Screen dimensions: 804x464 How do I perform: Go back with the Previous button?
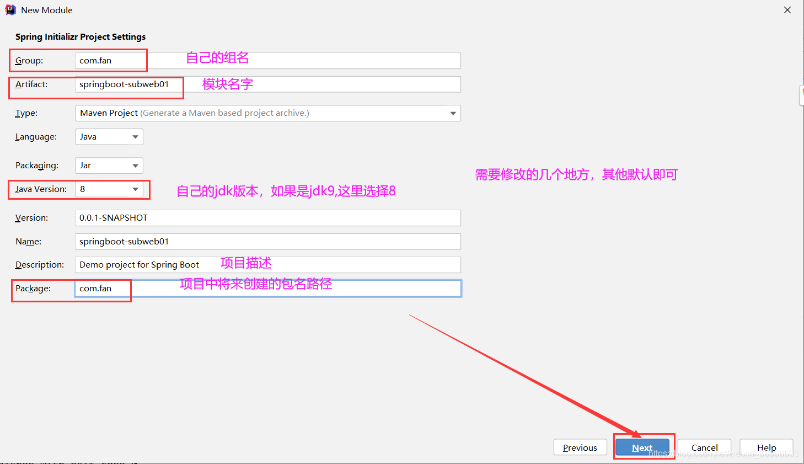(x=580, y=447)
